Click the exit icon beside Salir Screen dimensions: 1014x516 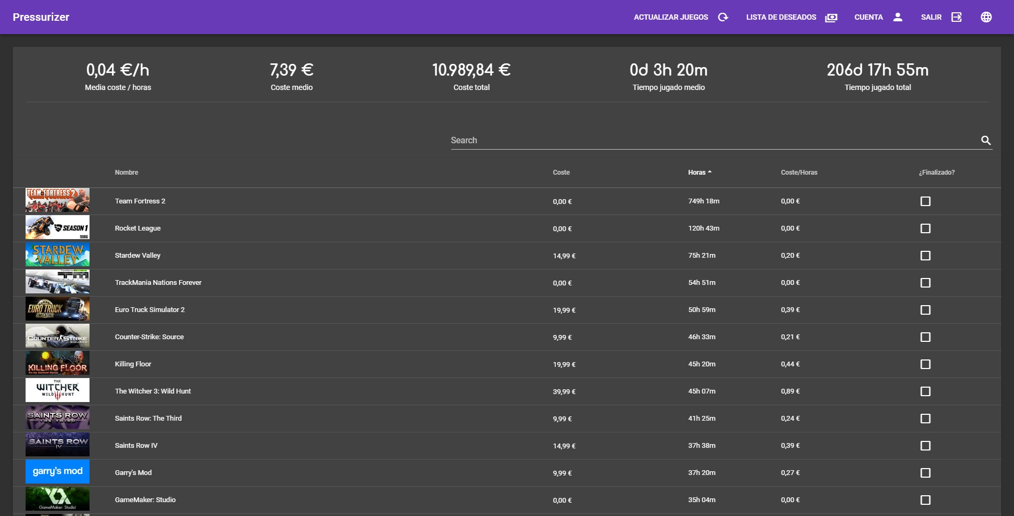point(957,17)
